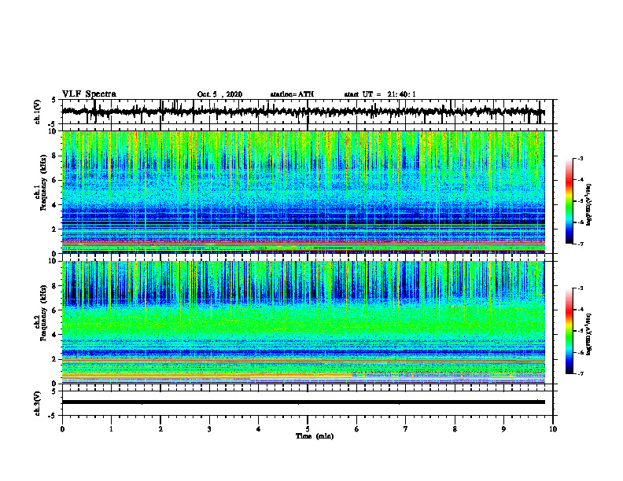This screenshot has width=623, height=481.
Task: Click the "start UT = 21:40: 1" text
Action: pos(380,94)
